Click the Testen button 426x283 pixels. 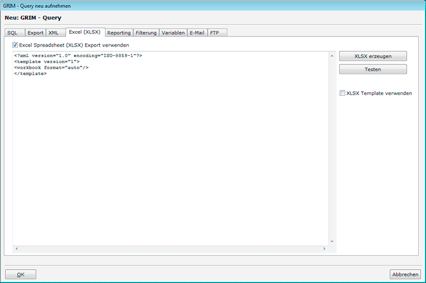373,69
